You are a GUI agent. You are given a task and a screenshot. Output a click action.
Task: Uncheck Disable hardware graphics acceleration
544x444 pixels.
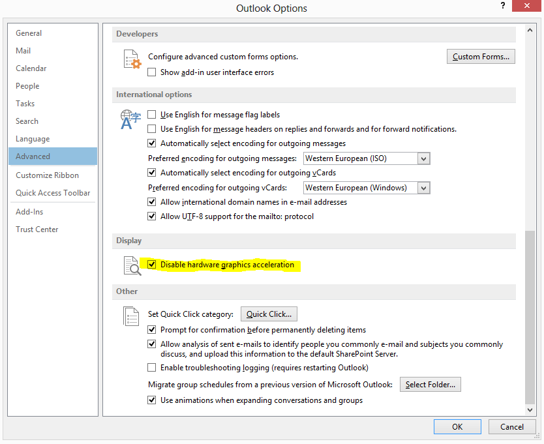coord(151,265)
